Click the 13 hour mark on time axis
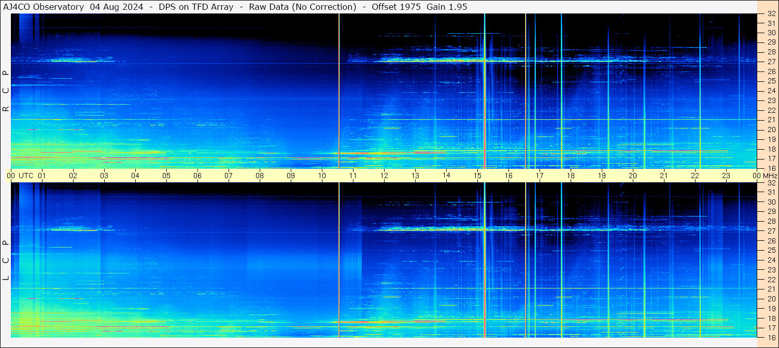Image resolution: width=779 pixels, height=348 pixels. tap(415, 176)
